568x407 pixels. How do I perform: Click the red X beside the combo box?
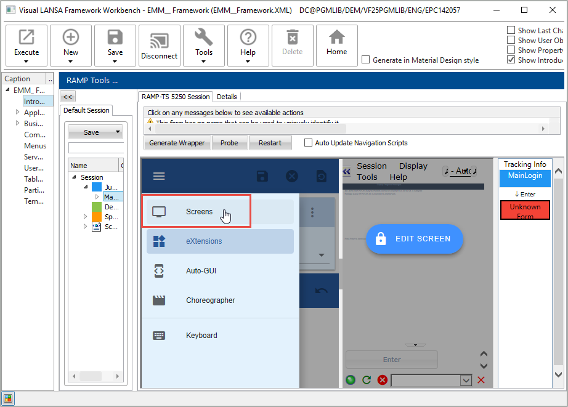(481, 380)
